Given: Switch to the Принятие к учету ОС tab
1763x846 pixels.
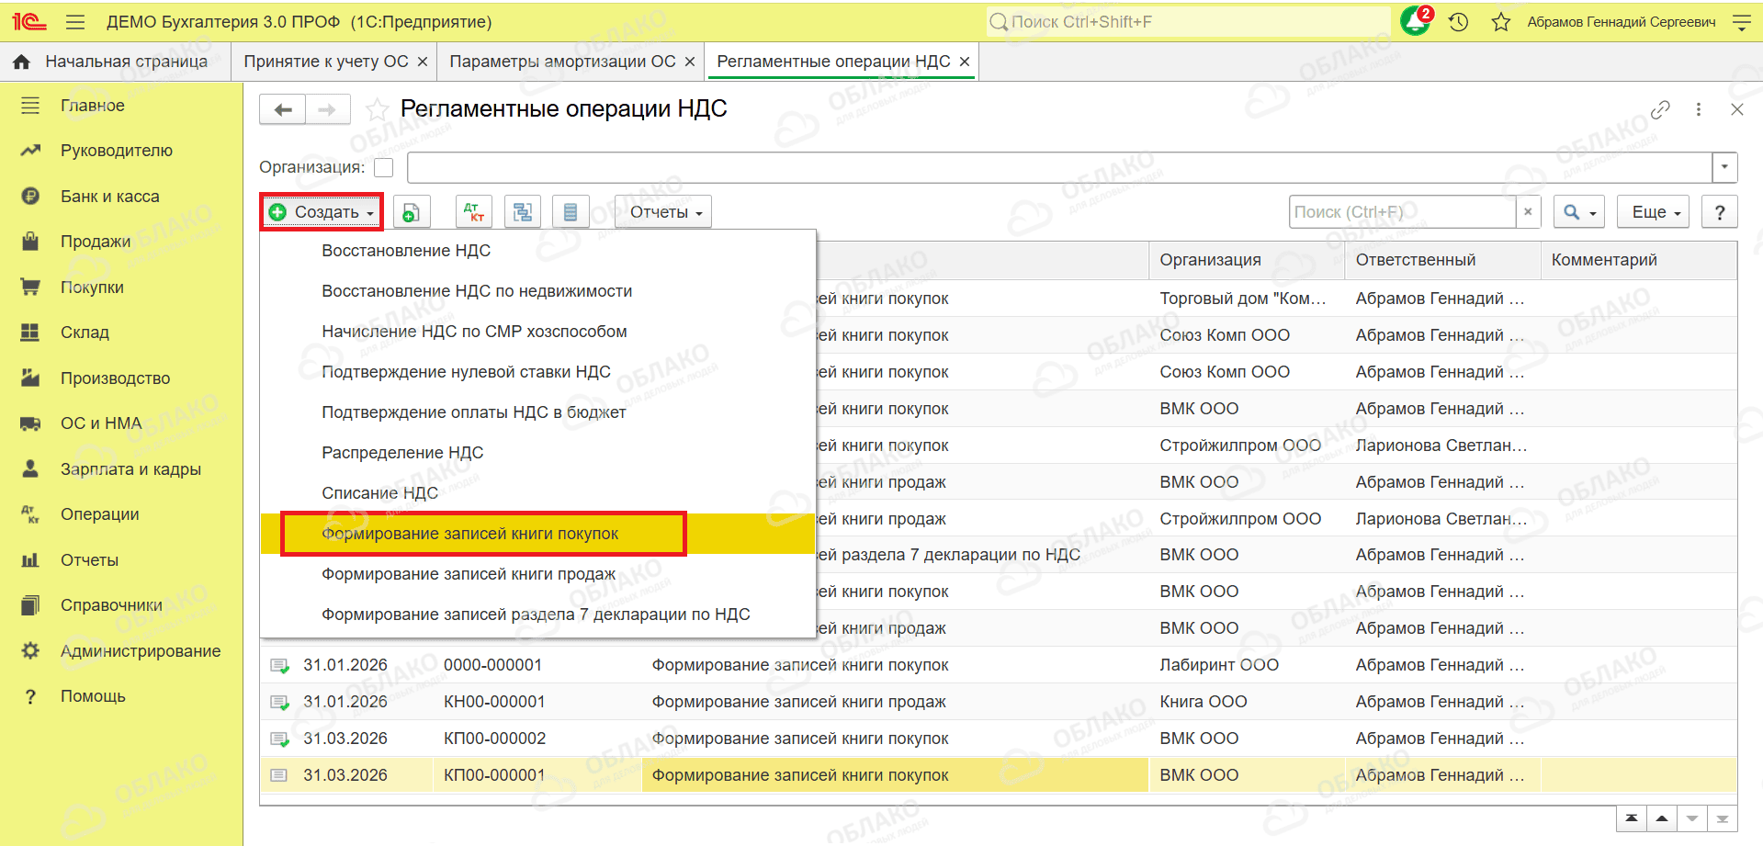Looking at the screenshot, I should 325,62.
